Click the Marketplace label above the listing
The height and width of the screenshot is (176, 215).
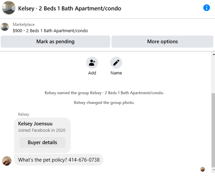23,24
